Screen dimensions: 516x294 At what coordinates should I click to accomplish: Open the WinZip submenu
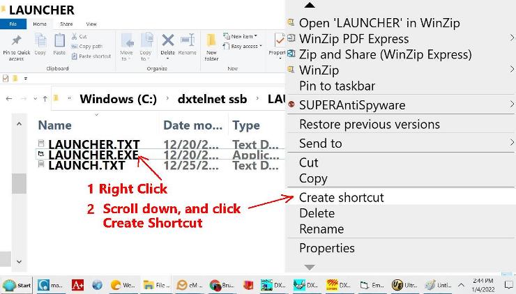[x=400, y=70]
